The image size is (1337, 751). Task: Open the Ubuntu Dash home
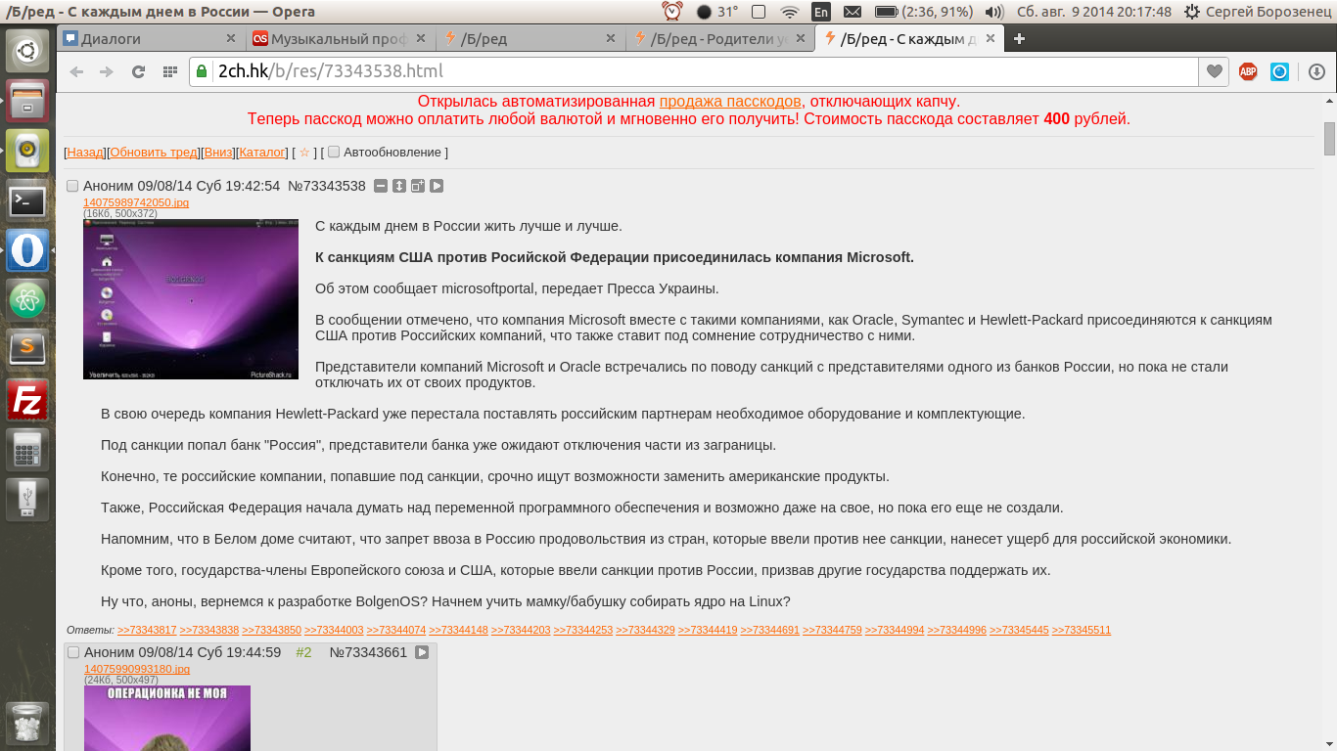point(27,51)
